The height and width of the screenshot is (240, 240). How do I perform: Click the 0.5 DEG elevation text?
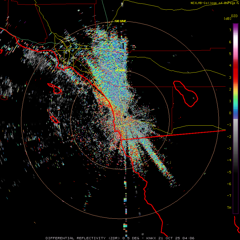131,238
